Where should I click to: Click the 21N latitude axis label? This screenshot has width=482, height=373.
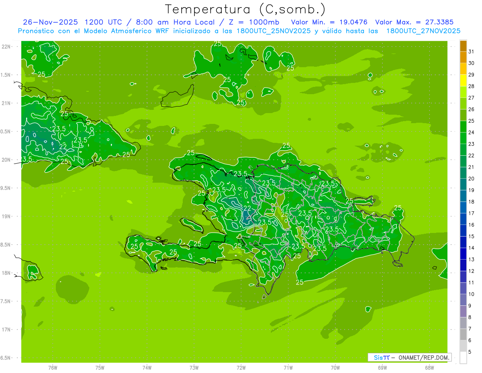[x=6, y=103]
